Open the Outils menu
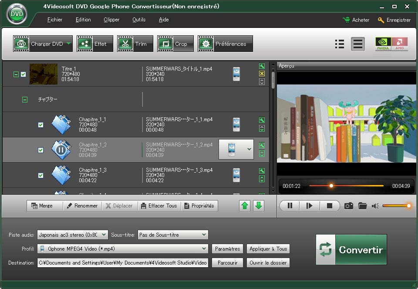This screenshot has height=289, width=418. pos(139,20)
